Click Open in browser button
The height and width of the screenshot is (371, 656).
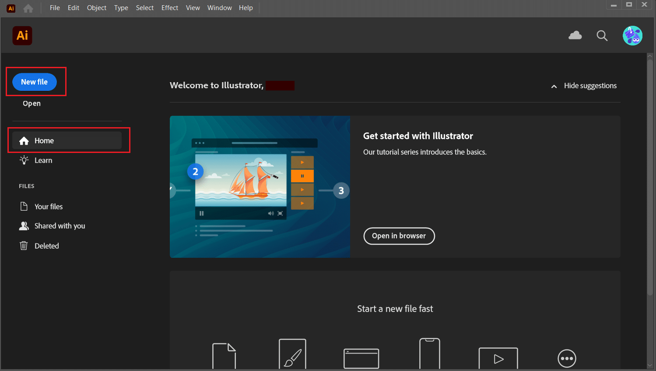tap(399, 236)
